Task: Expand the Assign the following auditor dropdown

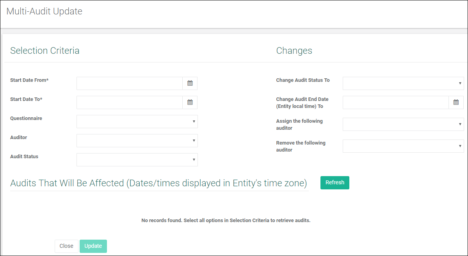Action: pos(459,124)
